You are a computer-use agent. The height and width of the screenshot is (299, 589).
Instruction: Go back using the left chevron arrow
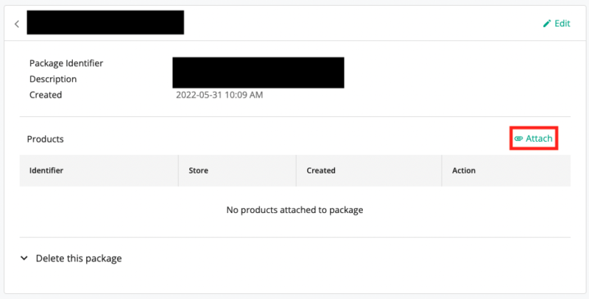tap(17, 24)
